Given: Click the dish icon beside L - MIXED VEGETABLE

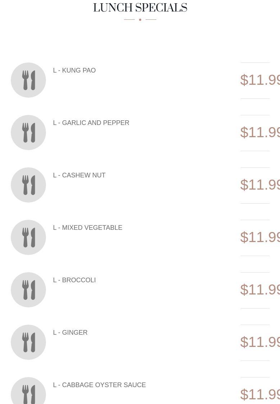Looking at the screenshot, I should [x=28, y=237].
